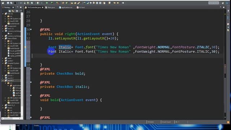Click the New file toolbar icon
The height and width of the screenshot is (130, 231).
3,3
